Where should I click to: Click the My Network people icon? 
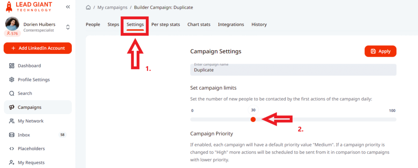point(11,121)
